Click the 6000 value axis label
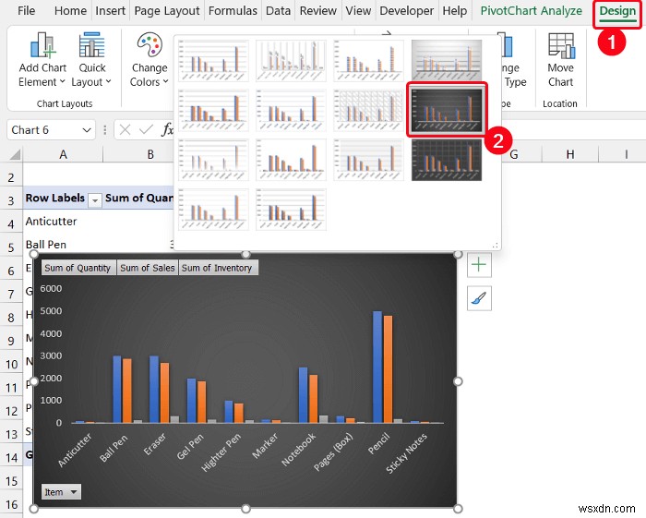 [51, 288]
